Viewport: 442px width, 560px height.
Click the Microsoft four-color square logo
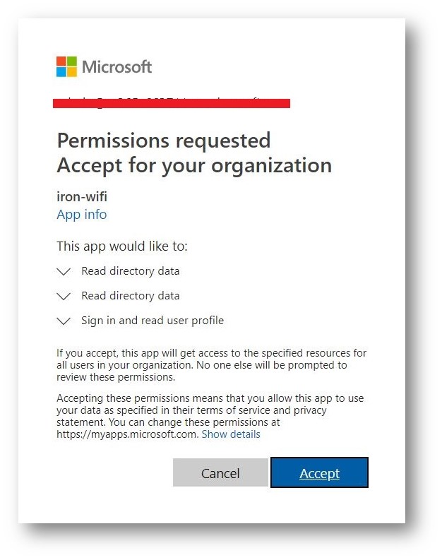tap(66, 66)
